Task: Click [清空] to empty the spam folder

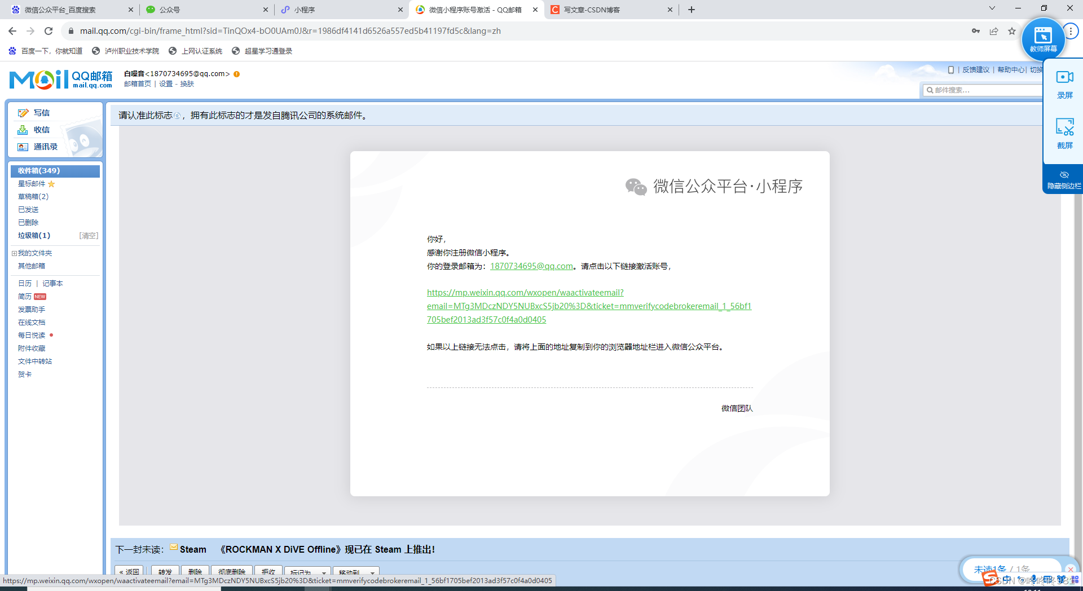Action: (x=89, y=236)
